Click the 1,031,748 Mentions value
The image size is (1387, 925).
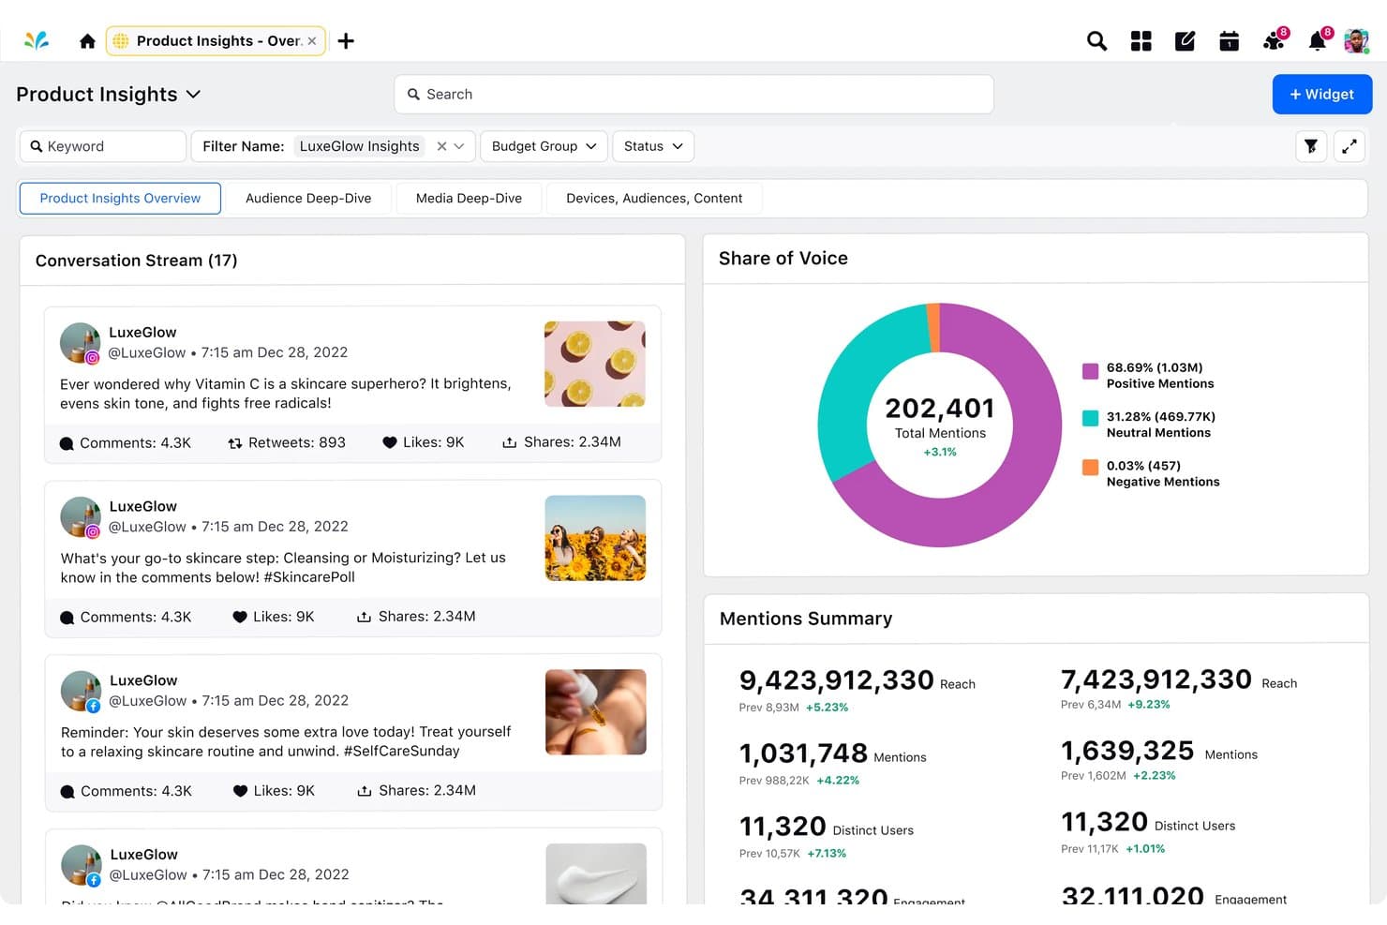click(x=803, y=753)
